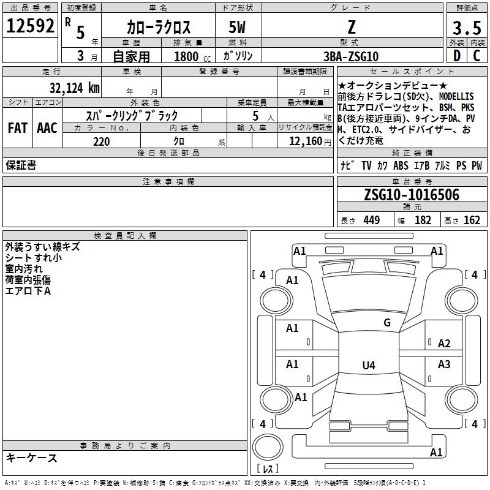Click the 保証書 later-shipped parts entry
This screenshot has height=490, width=490.
21,165
